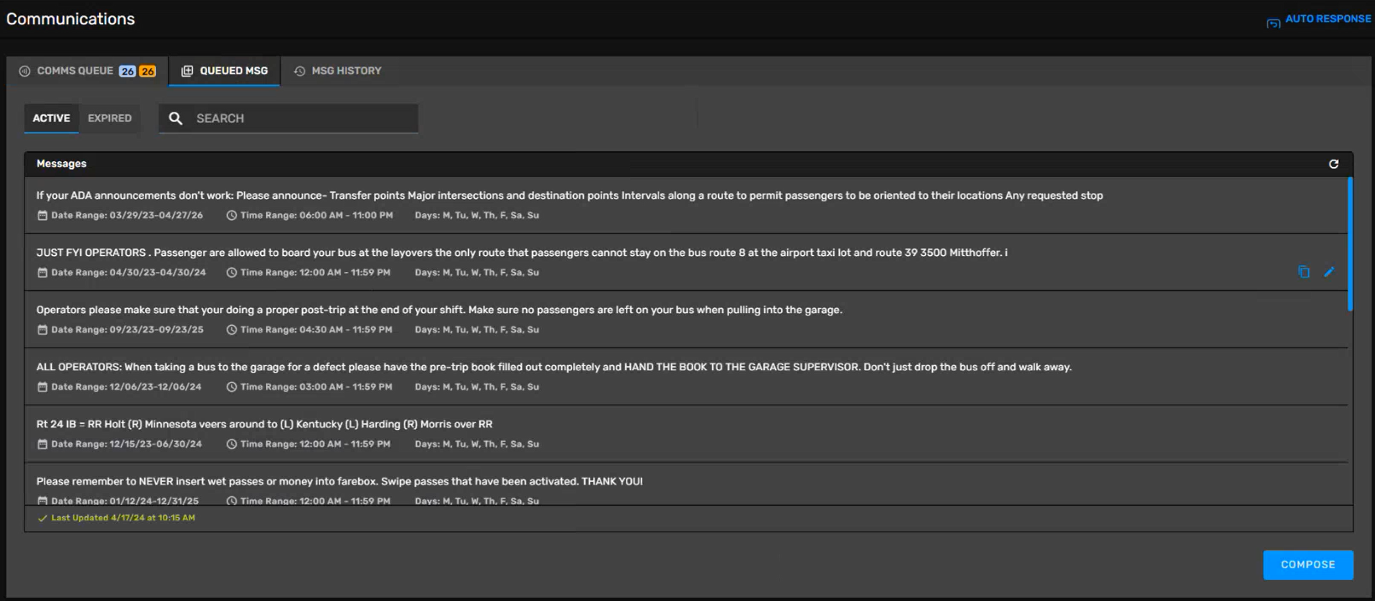Open the Auto Response link
This screenshot has height=601, width=1375.
[1327, 18]
